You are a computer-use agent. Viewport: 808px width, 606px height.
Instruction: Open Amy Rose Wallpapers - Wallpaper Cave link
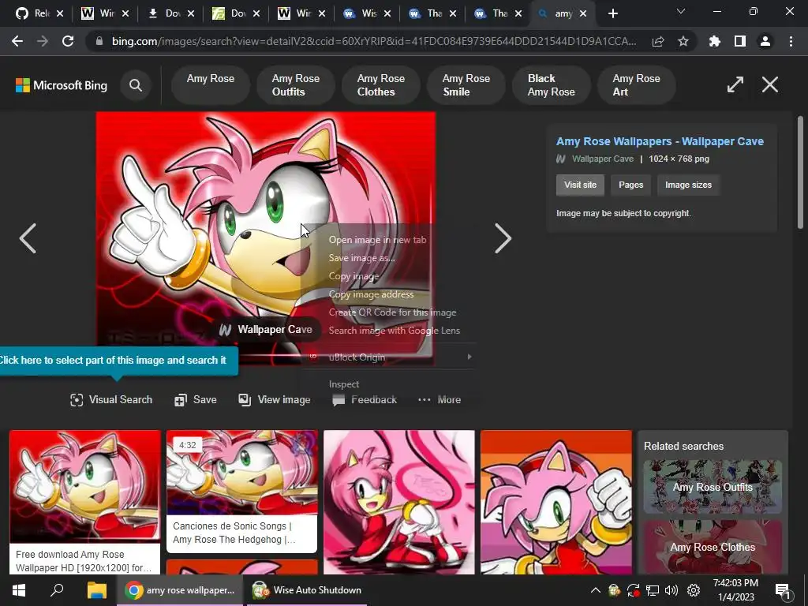[x=660, y=141]
